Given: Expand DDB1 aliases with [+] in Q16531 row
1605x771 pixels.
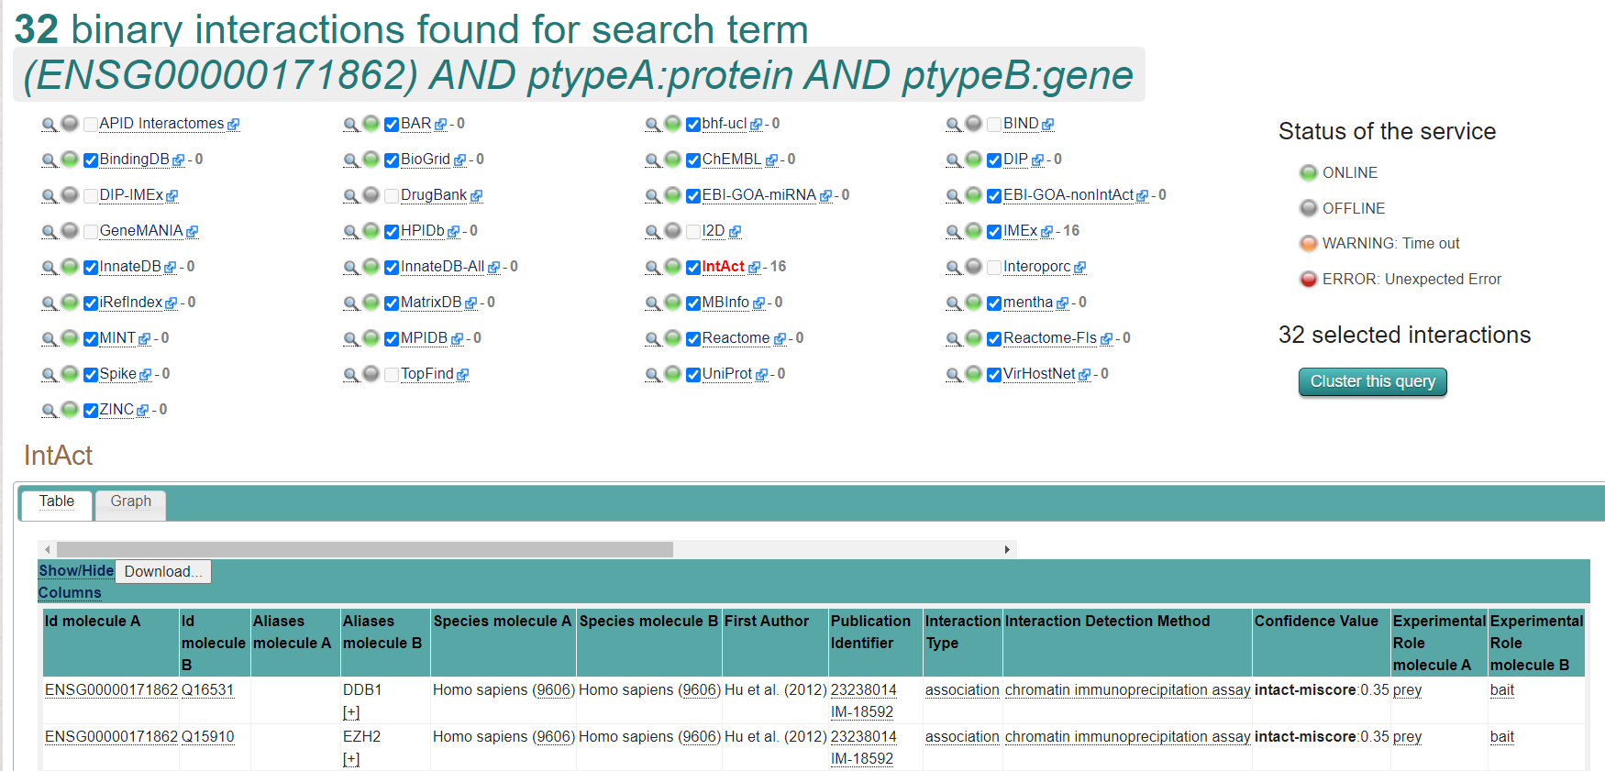Looking at the screenshot, I should coord(351,712).
